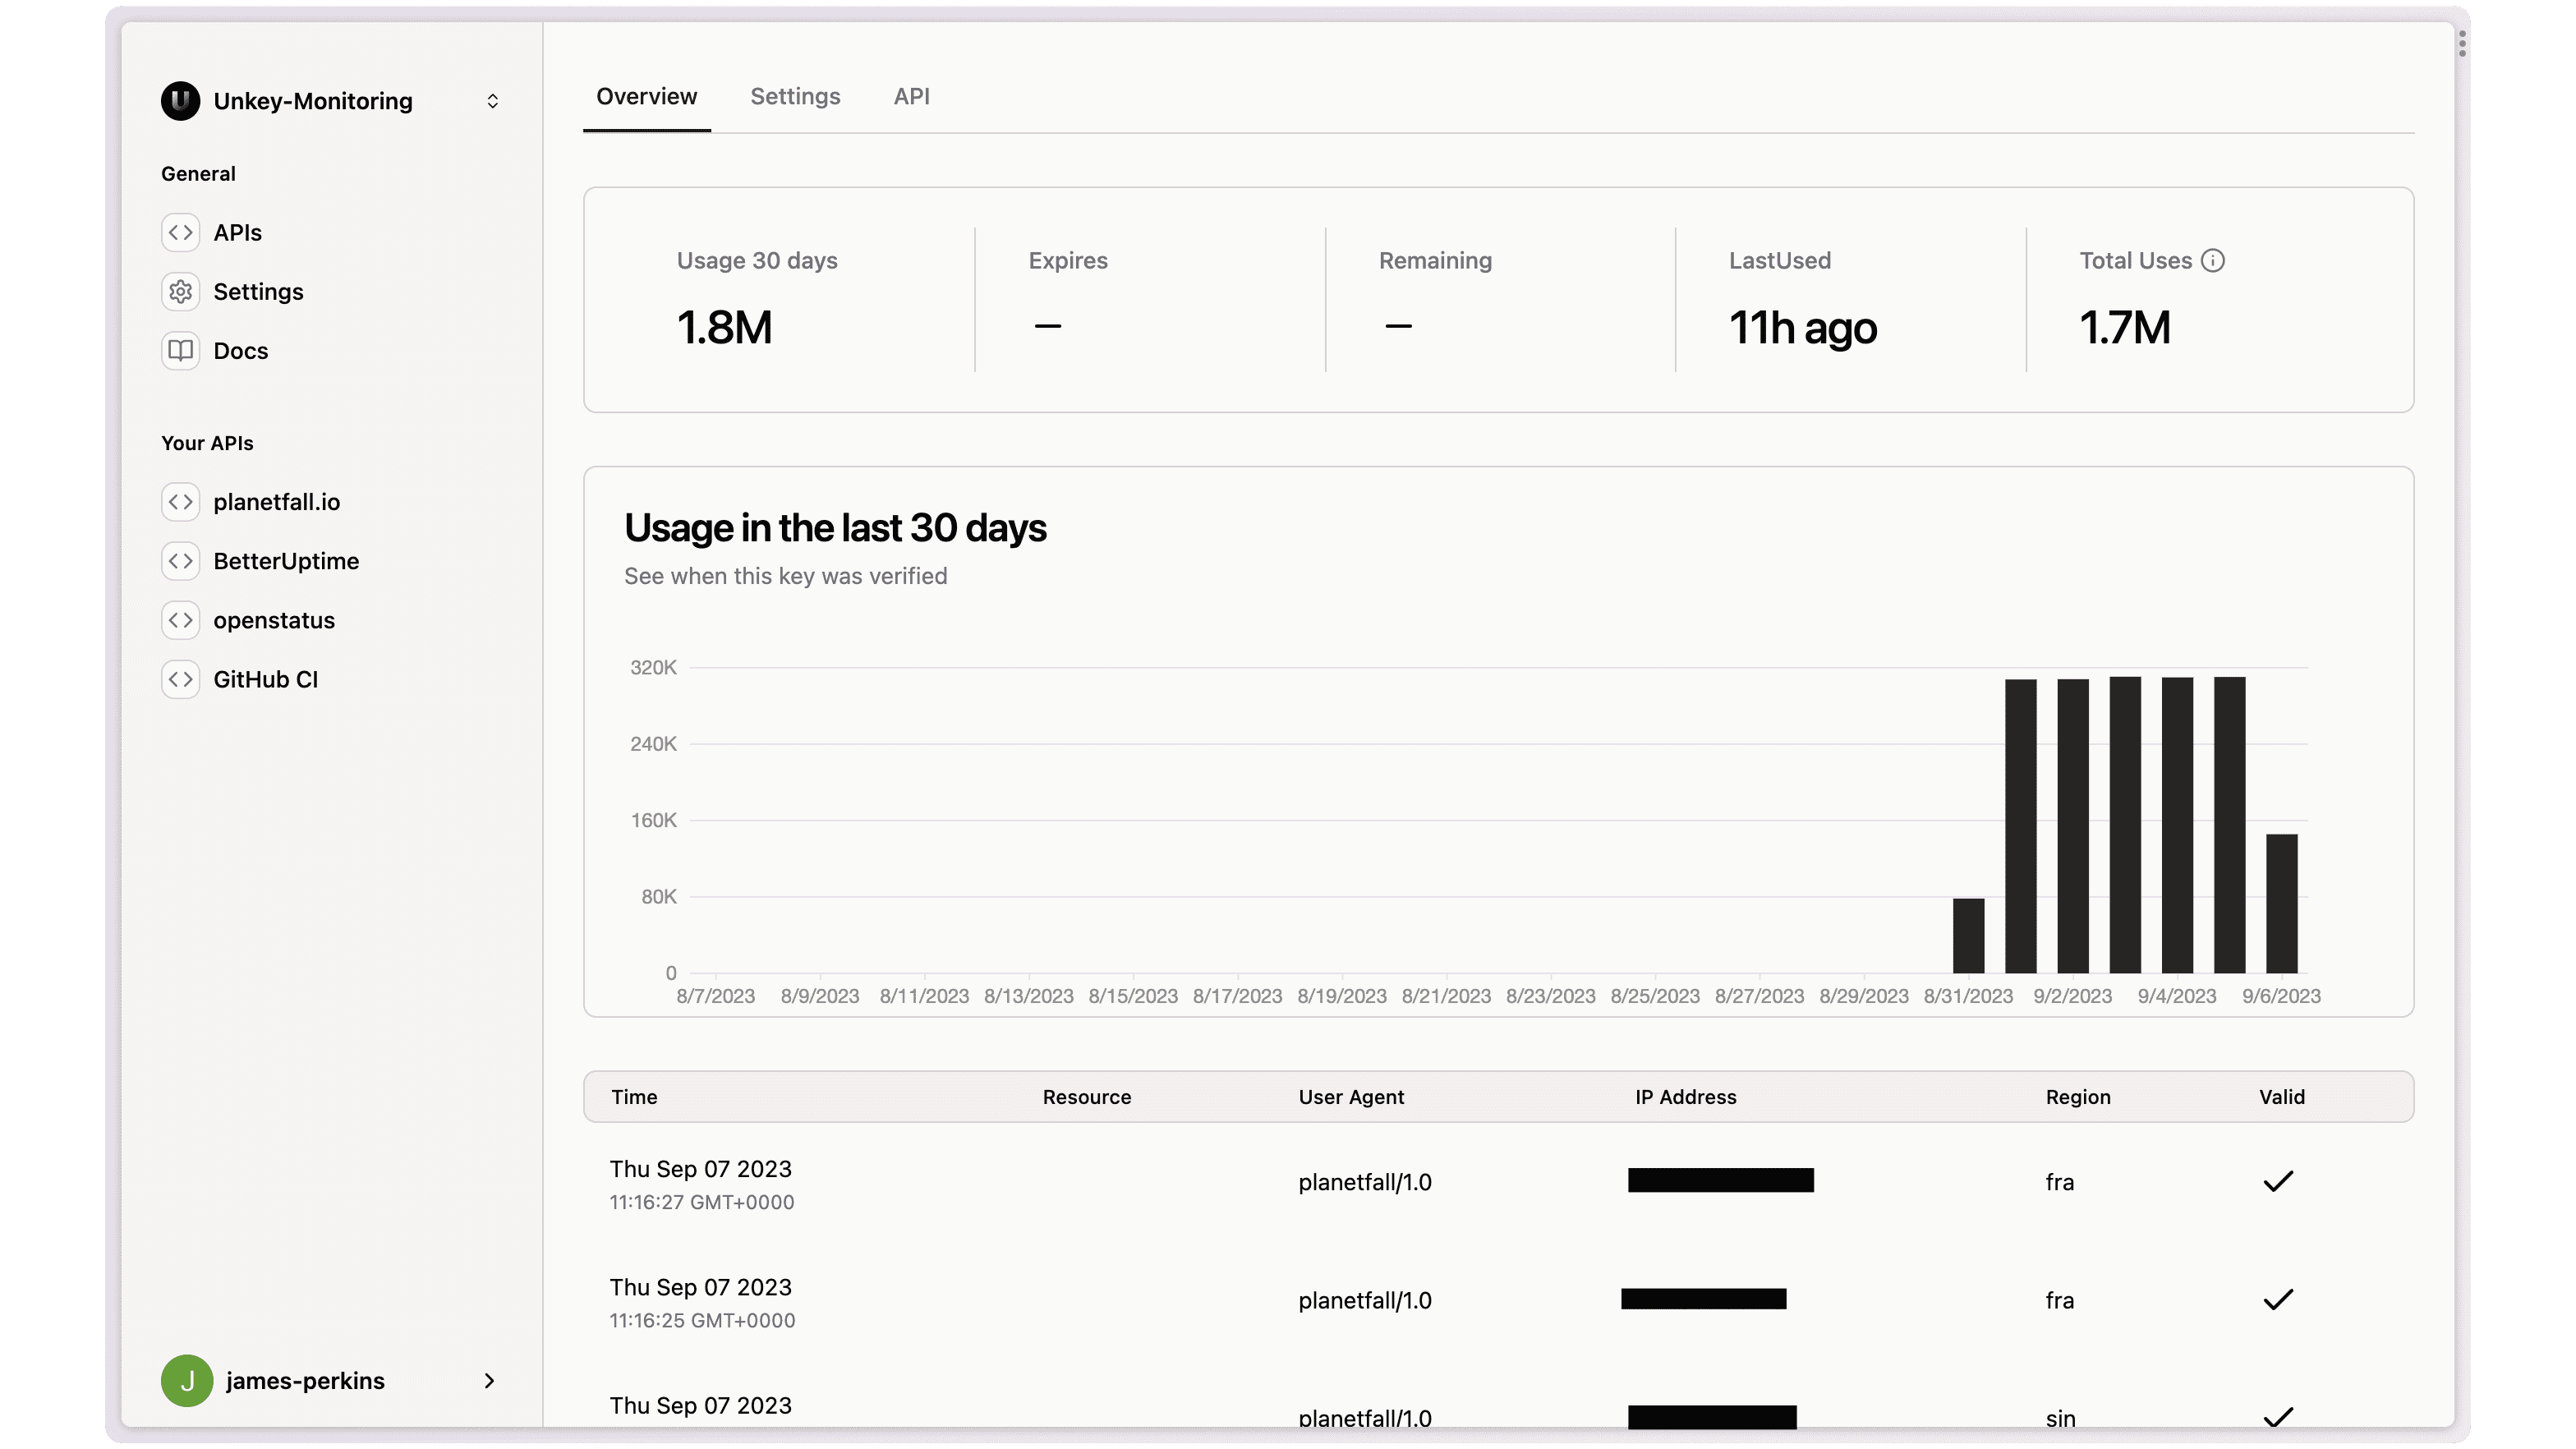Click the GitHub CI code icon

181,679
